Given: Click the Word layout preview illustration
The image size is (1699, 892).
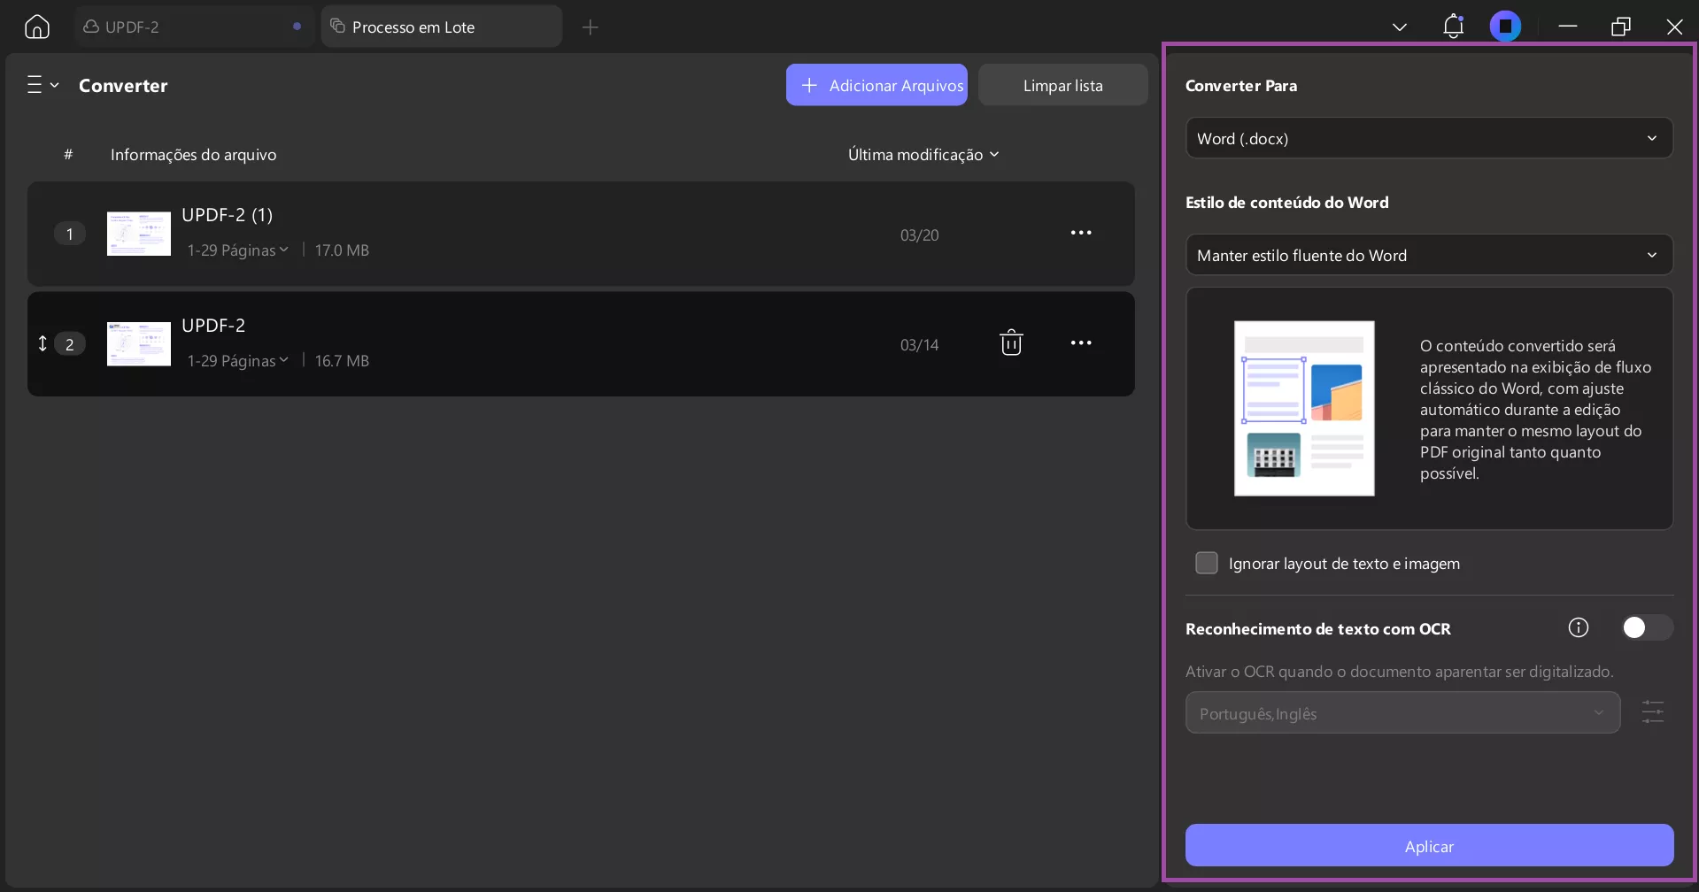Looking at the screenshot, I should click(x=1304, y=408).
